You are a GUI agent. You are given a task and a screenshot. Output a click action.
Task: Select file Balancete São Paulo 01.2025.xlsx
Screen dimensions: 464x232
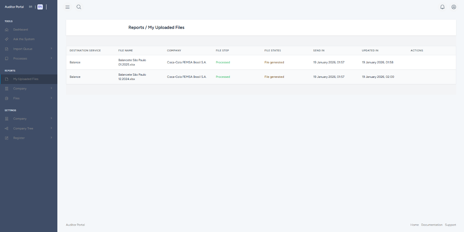132,62
